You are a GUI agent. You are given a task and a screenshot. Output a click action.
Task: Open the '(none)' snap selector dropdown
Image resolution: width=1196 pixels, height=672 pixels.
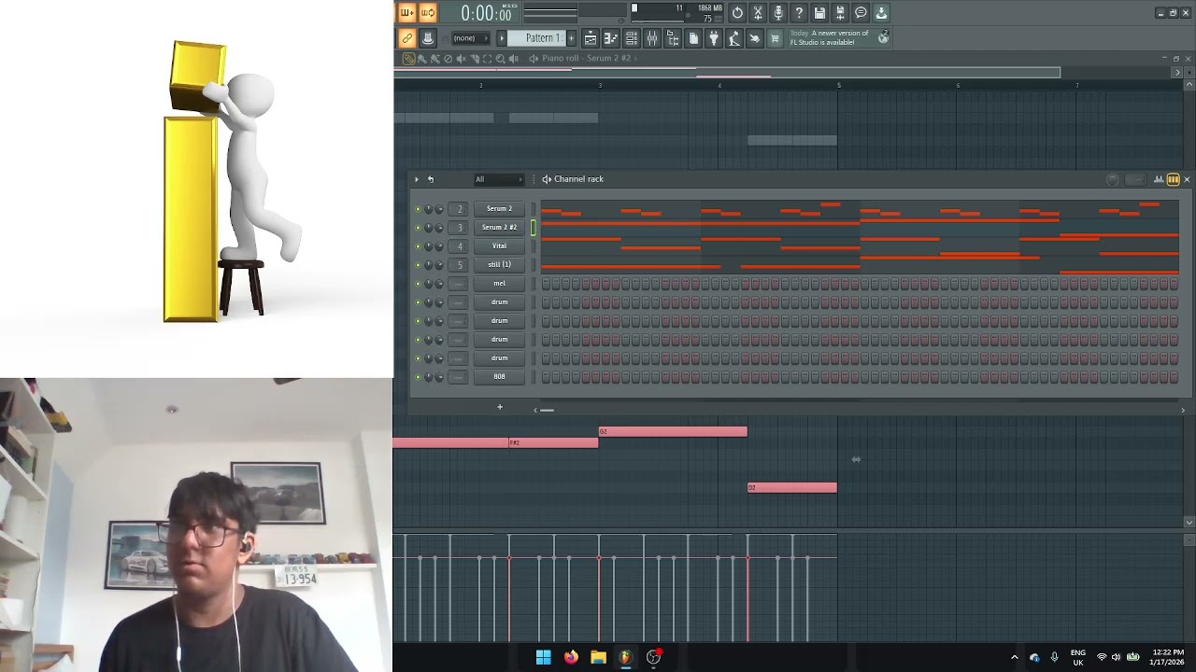click(471, 38)
